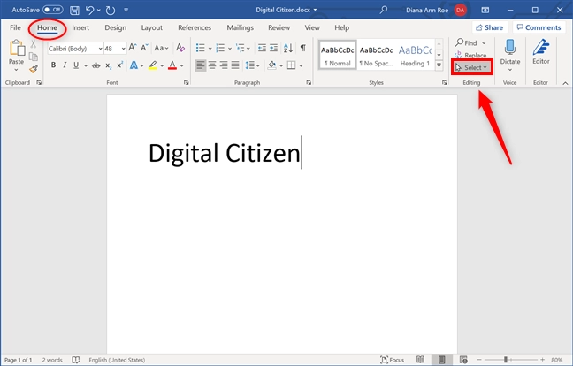The image size is (573, 366).
Task: Expand the Styles gallery More arrow
Action: coord(439,65)
